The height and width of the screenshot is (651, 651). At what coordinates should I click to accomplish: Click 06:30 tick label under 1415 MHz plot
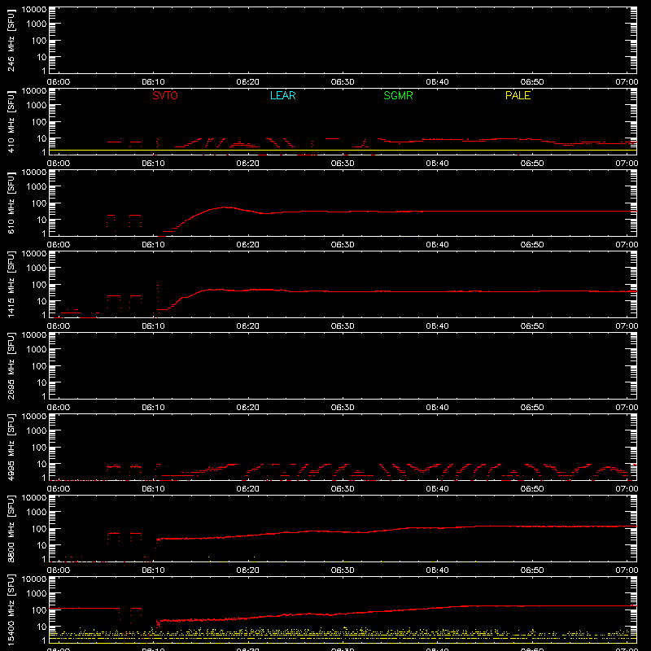(343, 326)
